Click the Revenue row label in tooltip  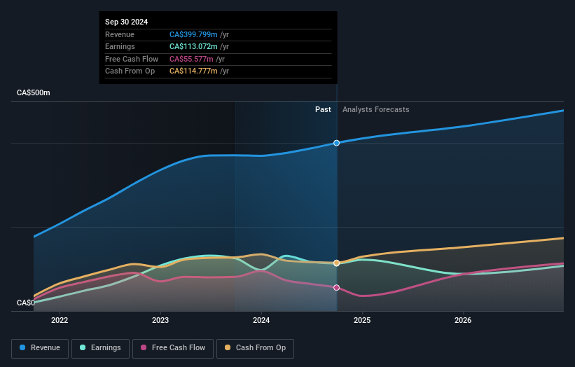point(120,34)
